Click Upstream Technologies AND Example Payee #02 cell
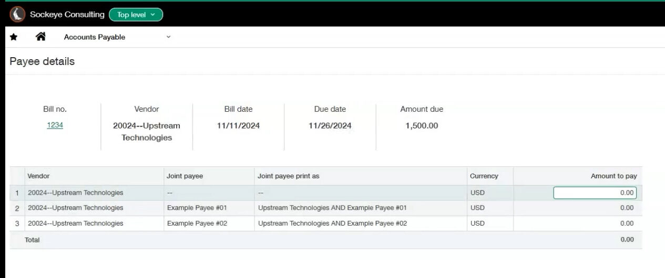This screenshot has height=278, width=665. point(361,223)
